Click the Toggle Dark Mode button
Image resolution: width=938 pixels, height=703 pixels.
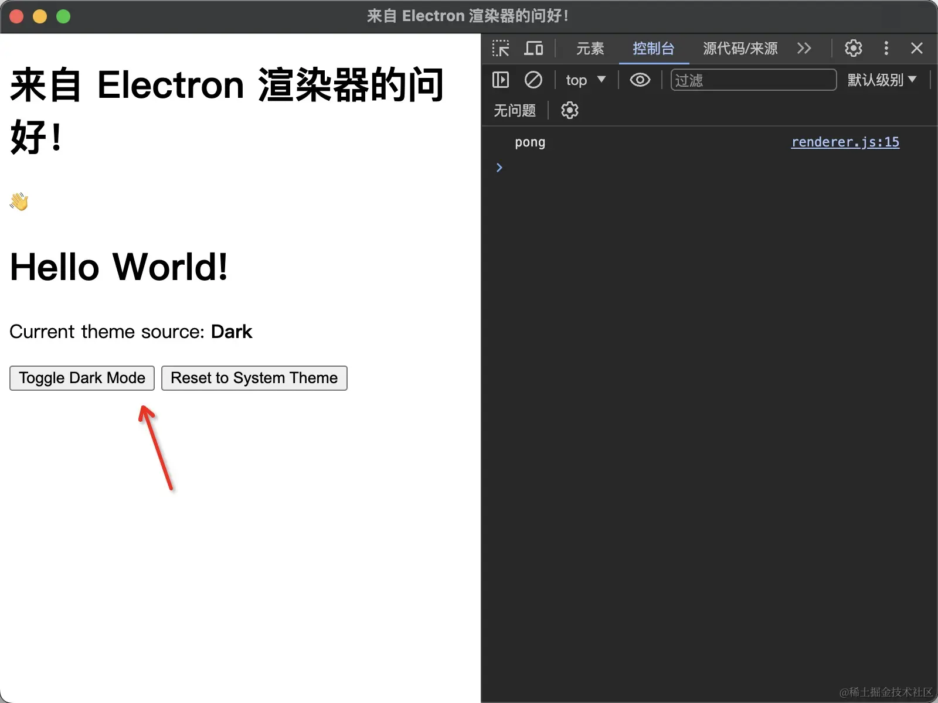[82, 378]
